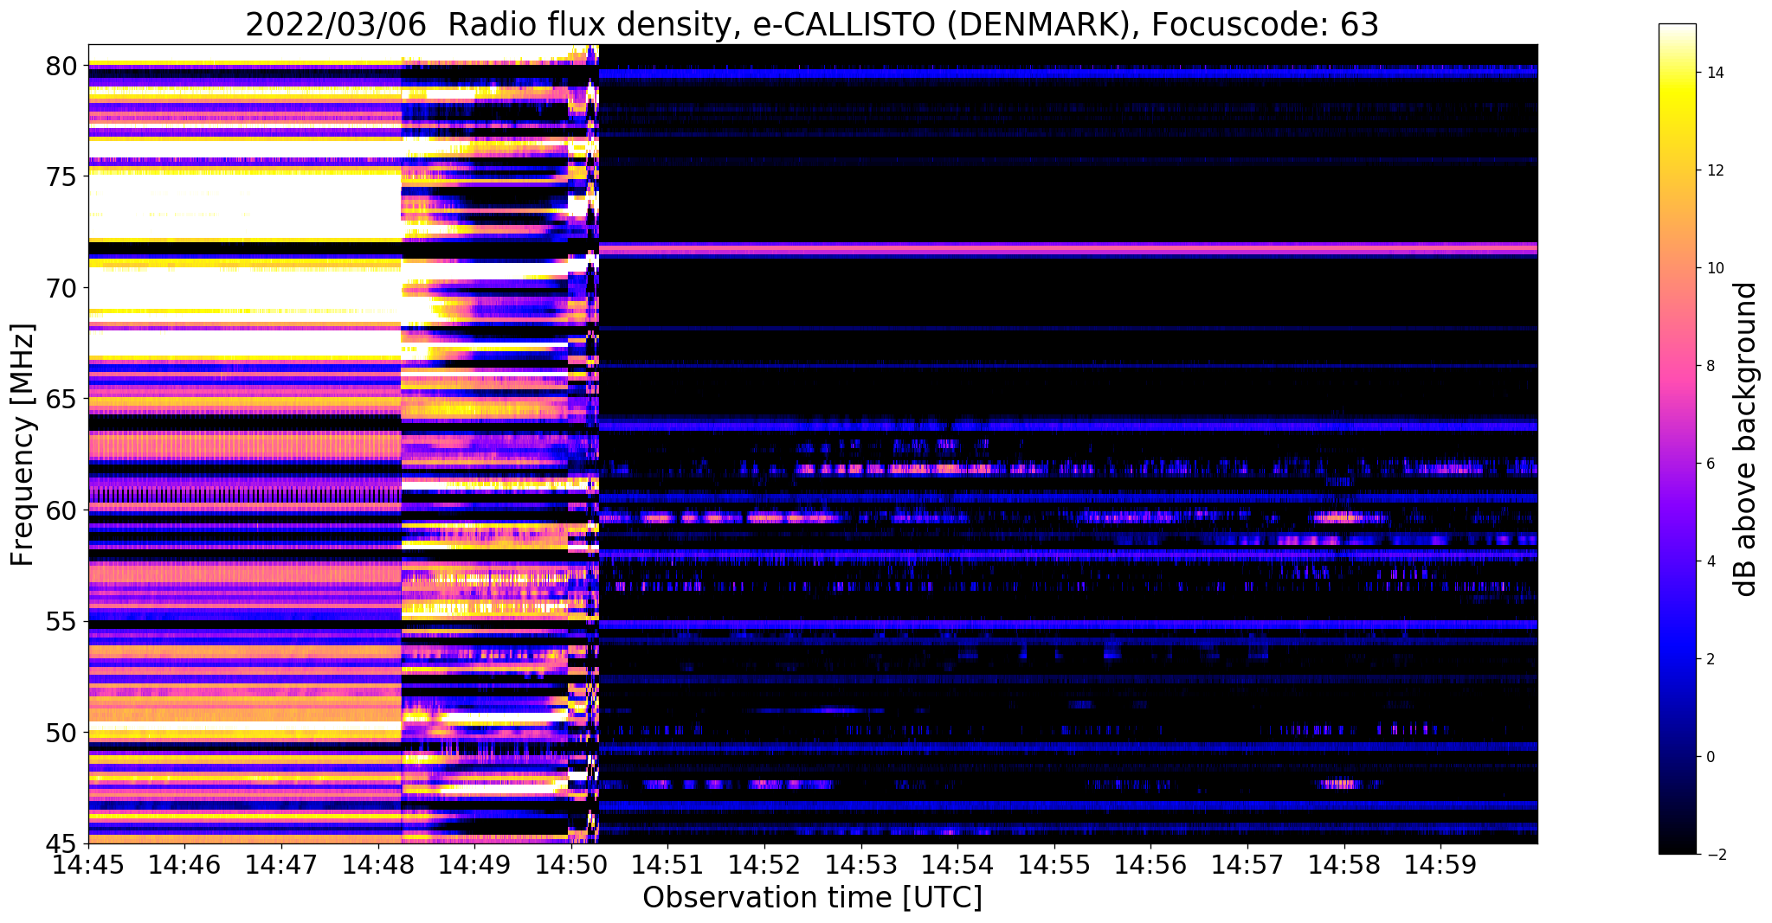Click the colorbar tick value 12
1772x923 pixels.
coord(1714,170)
